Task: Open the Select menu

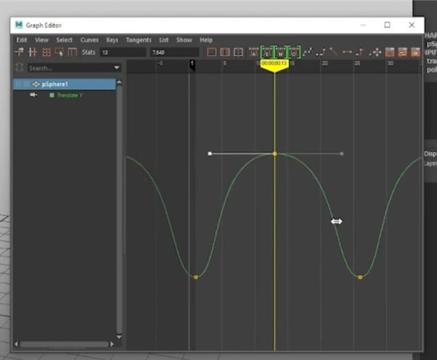Action: [x=64, y=40]
